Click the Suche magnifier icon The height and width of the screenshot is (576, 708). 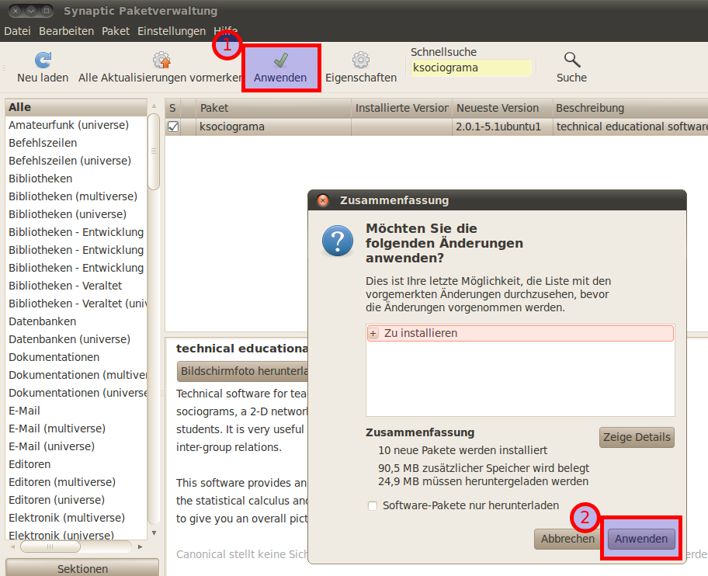click(571, 61)
